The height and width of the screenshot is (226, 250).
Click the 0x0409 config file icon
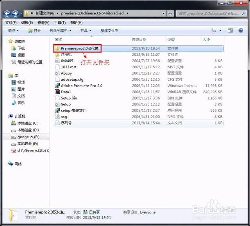tap(57, 61)
